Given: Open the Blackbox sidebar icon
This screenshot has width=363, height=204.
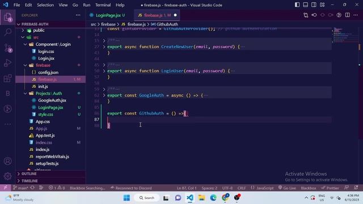Looking at the screenshot, I should [7, 93].
